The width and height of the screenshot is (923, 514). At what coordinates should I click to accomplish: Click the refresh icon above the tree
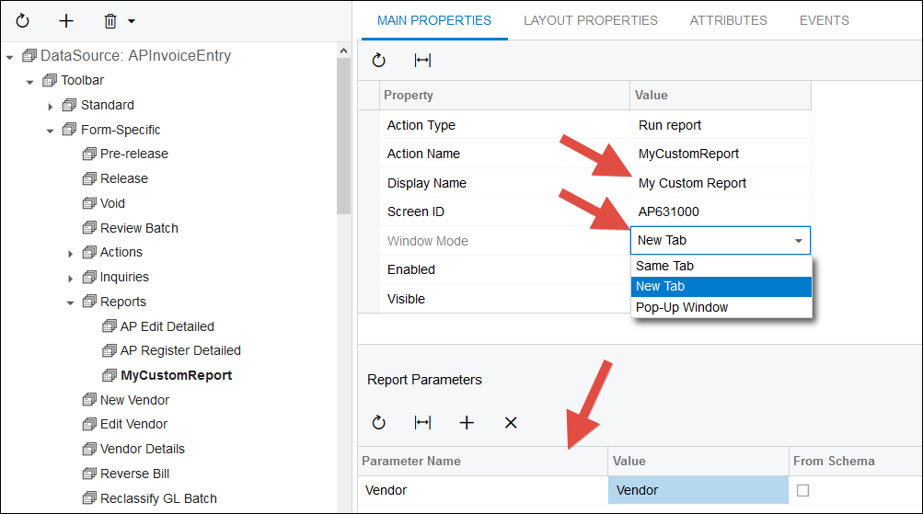pyautogui.click(x=23, y=20)
